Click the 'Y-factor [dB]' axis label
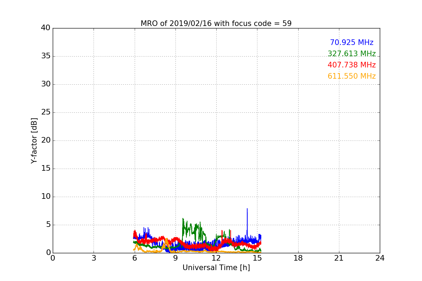Image resolution: width=422 pixels, height=281 pixels. pyautogui.click(x=34, y=140)
